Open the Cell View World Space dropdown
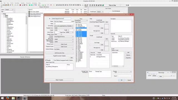 point(100,12)
